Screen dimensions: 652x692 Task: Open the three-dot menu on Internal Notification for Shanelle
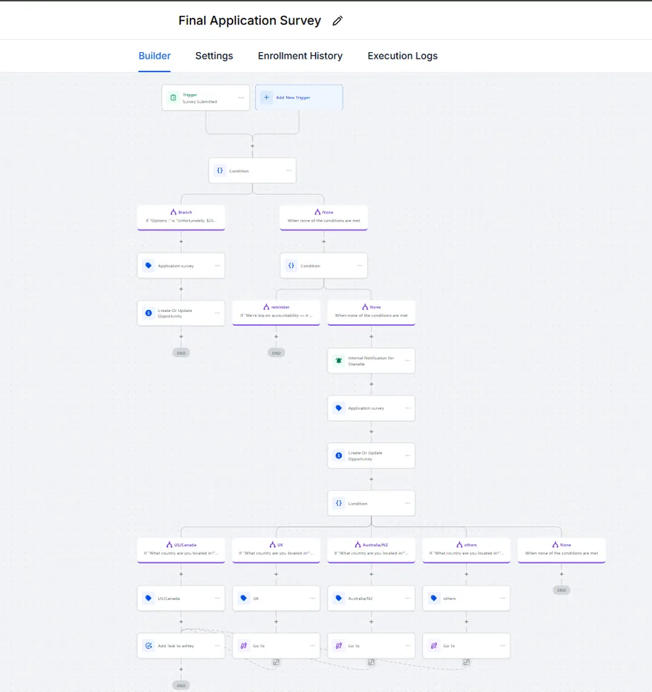point(408,360)
